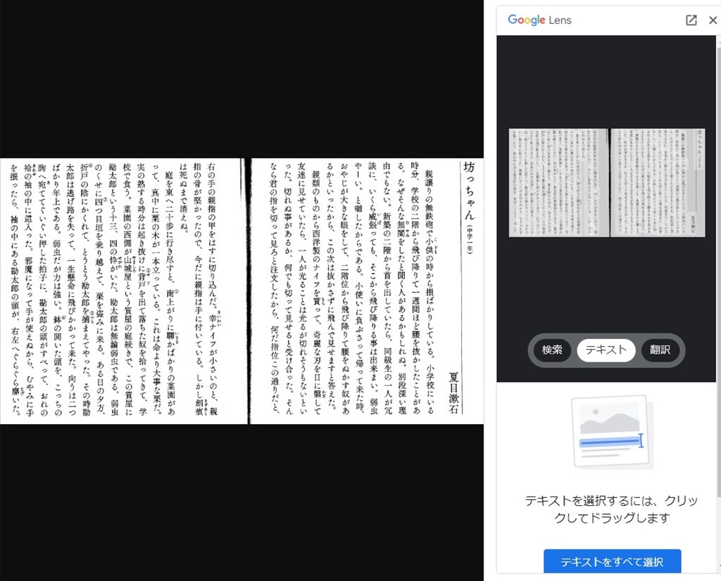Click the line starting 勘太郎という十三、四の

[113, 289]
